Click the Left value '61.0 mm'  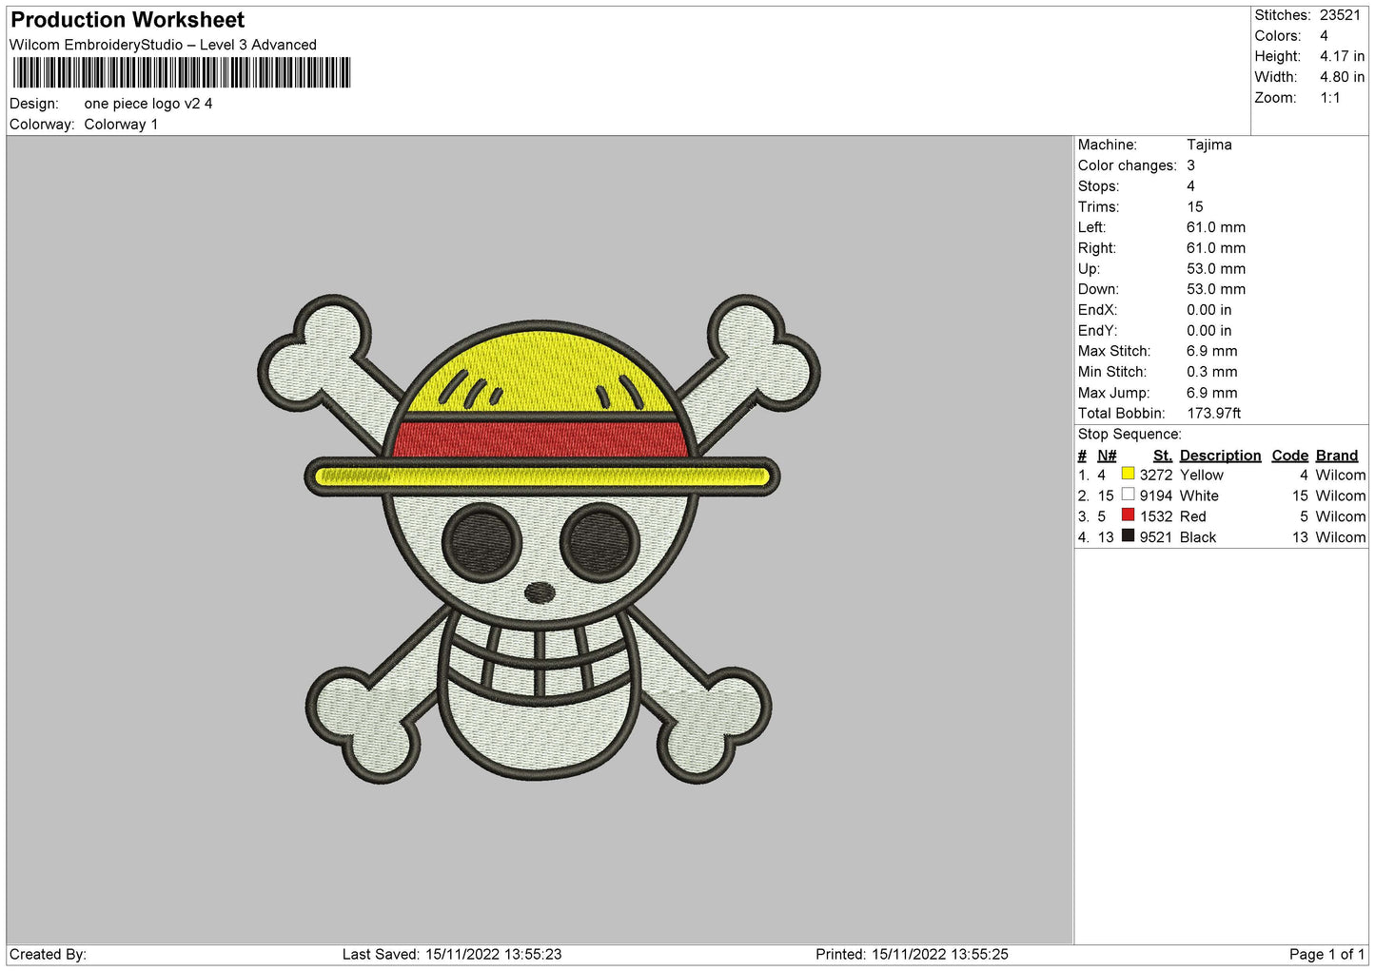point(1216,227)
